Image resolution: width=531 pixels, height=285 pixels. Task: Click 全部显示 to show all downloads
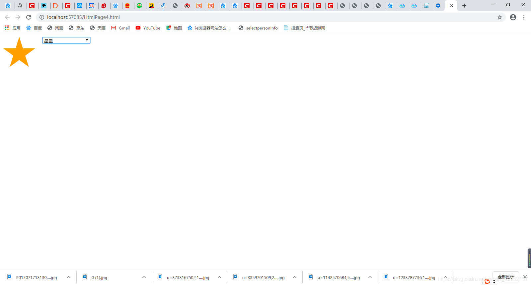tap(506, 277)
